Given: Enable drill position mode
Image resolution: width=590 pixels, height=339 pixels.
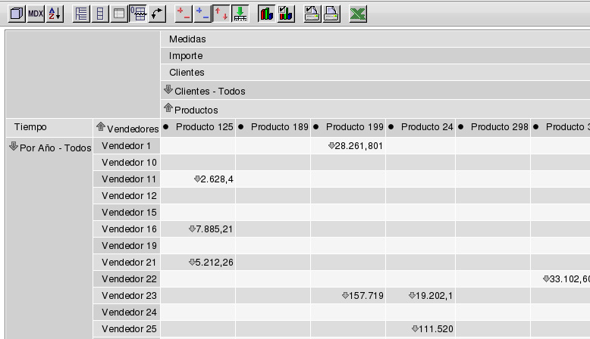Looking at the screenshot, I should coord(202,14).
